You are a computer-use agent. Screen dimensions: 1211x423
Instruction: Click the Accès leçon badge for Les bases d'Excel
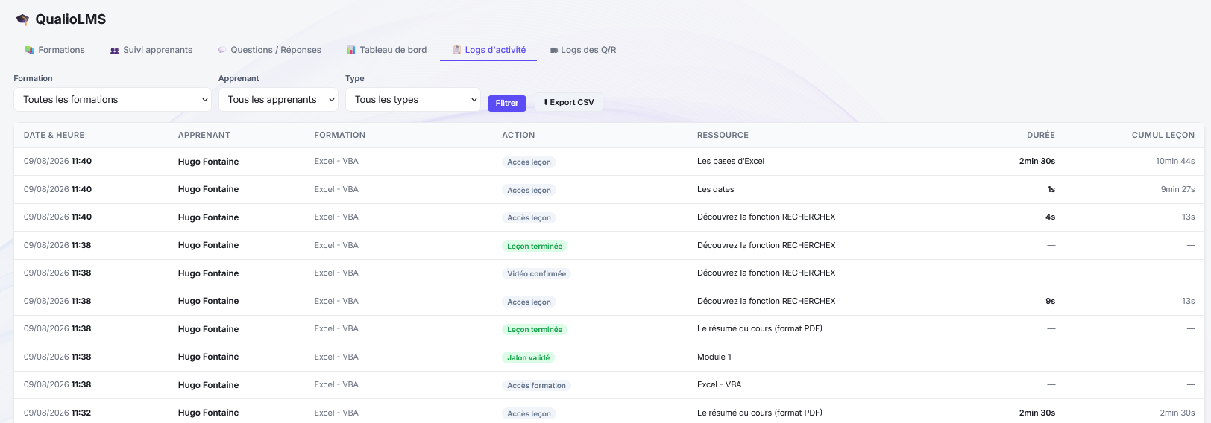[529, 162]
